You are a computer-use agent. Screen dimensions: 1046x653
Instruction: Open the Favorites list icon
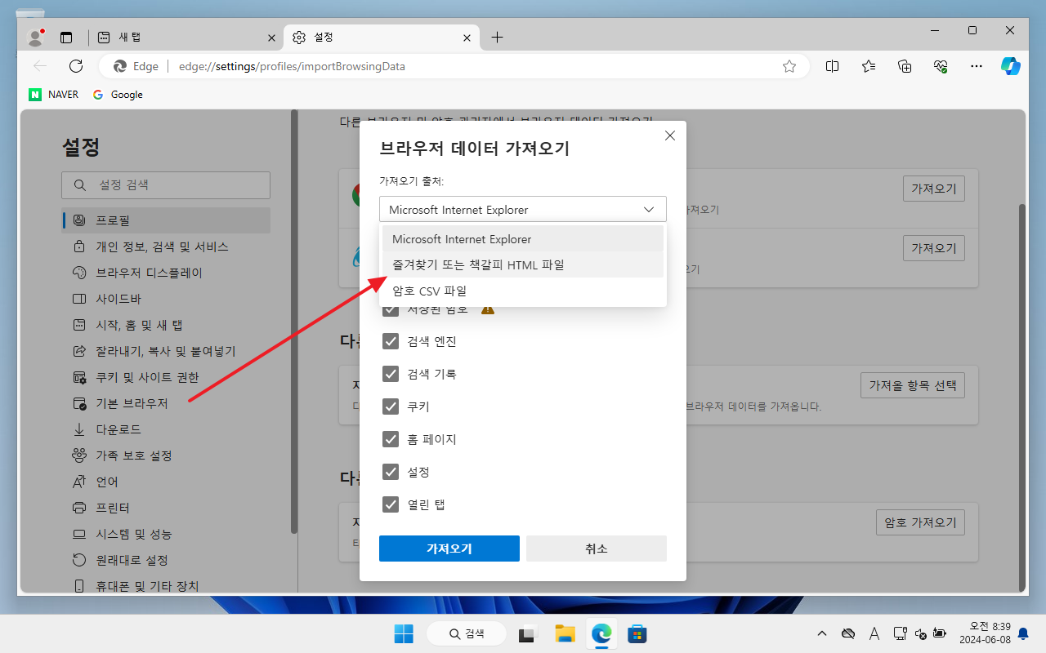click(x=869, y=66)
